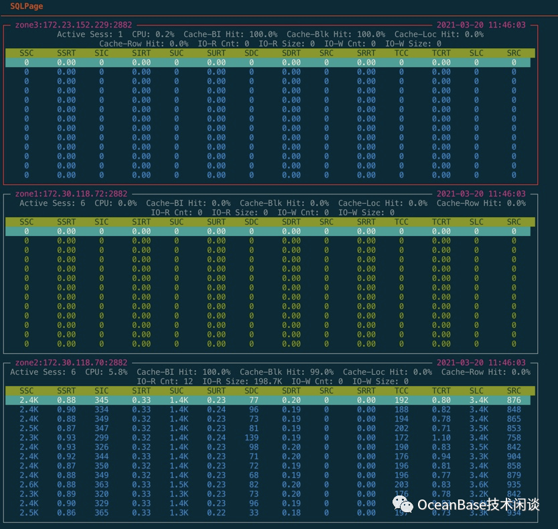This screenshot has width=558, height=529.
Task: Click the TCC value 188
Action: pos(401,410)
